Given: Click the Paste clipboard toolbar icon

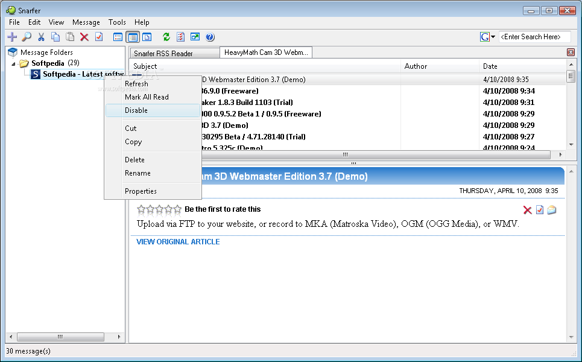Looking at the screenshot, I should click(x=70, y=37).
